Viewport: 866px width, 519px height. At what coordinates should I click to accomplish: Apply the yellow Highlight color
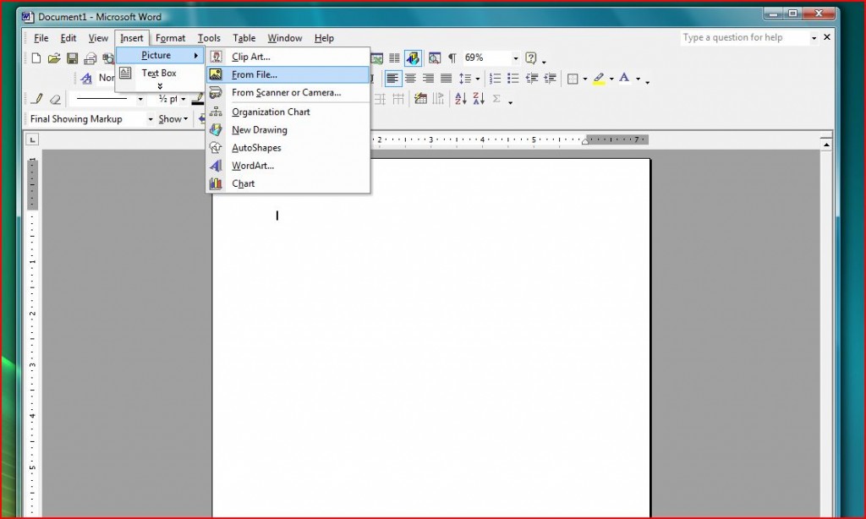[599, 79]
